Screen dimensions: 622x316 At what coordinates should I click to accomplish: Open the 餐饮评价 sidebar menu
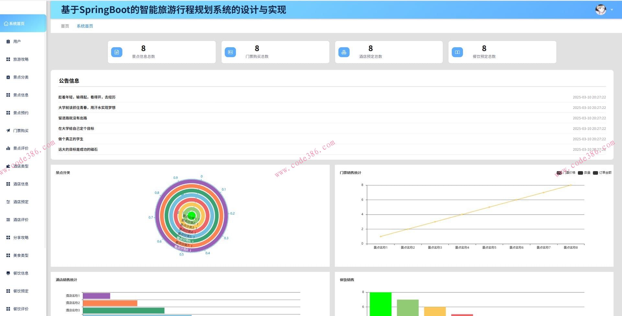point(21,309)
